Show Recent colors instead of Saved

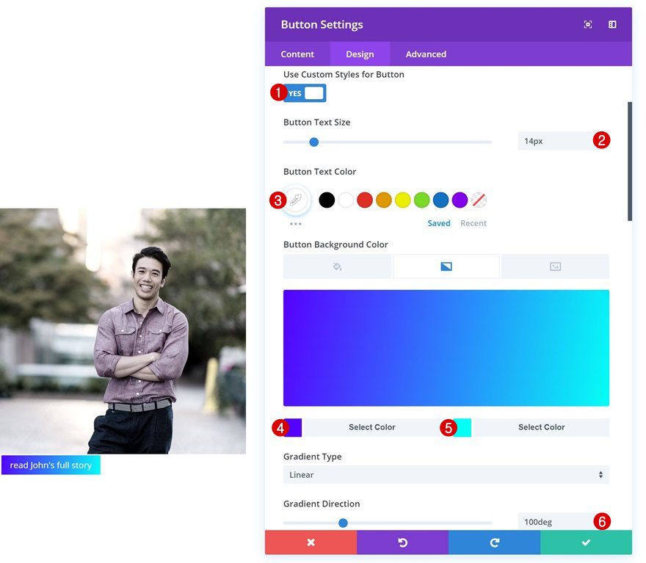click(473, 223)
